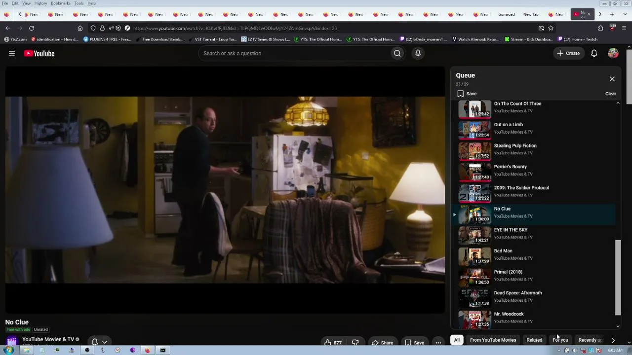This screenshot has width=632, height=355.
Task: Open the account avatar menu
Action: coord(613,53)
